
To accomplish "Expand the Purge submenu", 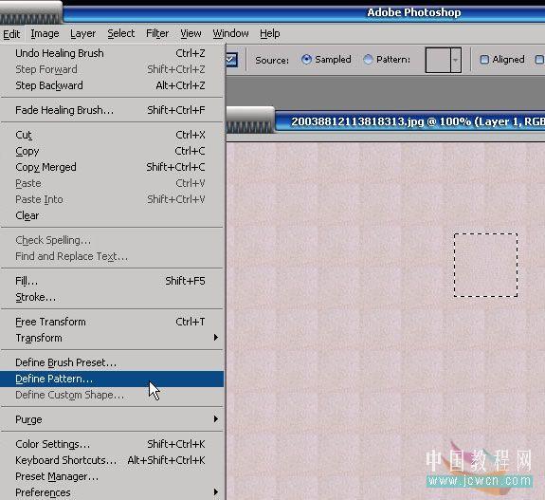I will point(111,419).
